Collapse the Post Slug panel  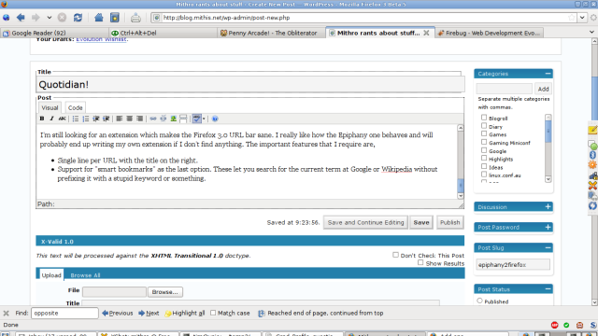coord(548,247)
